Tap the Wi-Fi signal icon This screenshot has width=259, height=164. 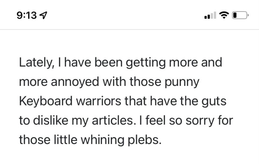tap(224, 15)
